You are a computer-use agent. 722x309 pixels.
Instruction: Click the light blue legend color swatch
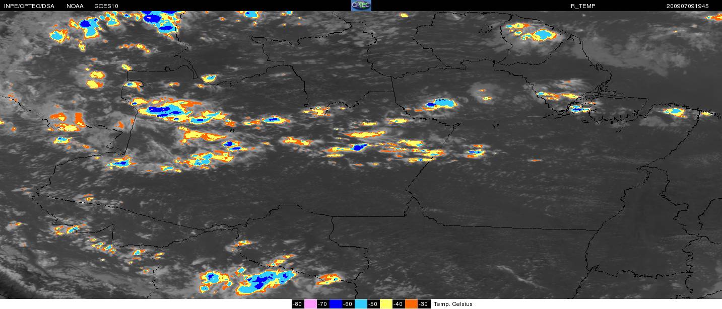pyautogui.click(x=361, y=304)
